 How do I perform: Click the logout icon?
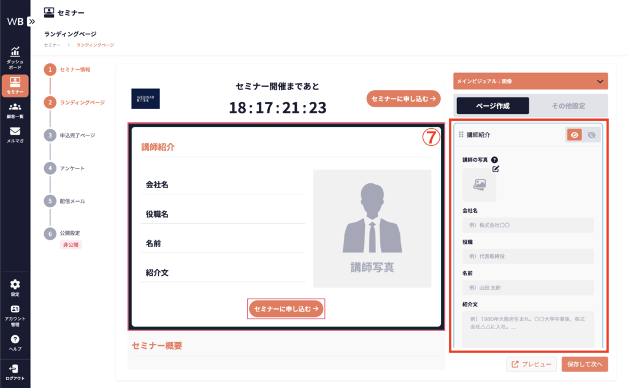15,371
